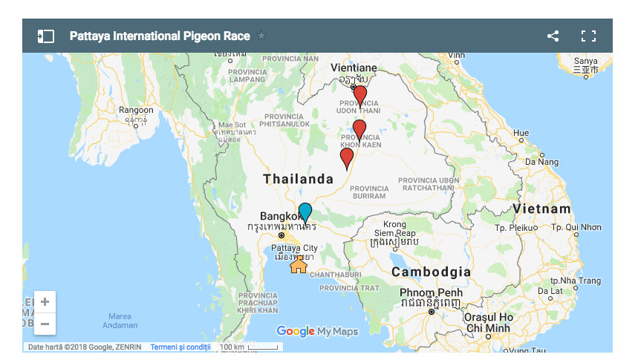Click the Date hartă ©2018 Google attribution
Image resolution: width=638 pixels, height=363 pixels.
[x=85, y=347]
